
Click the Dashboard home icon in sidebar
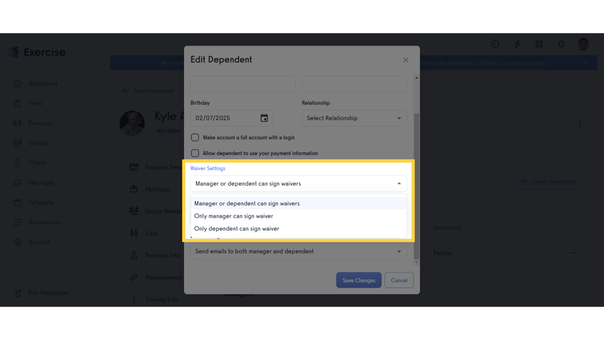17,84
